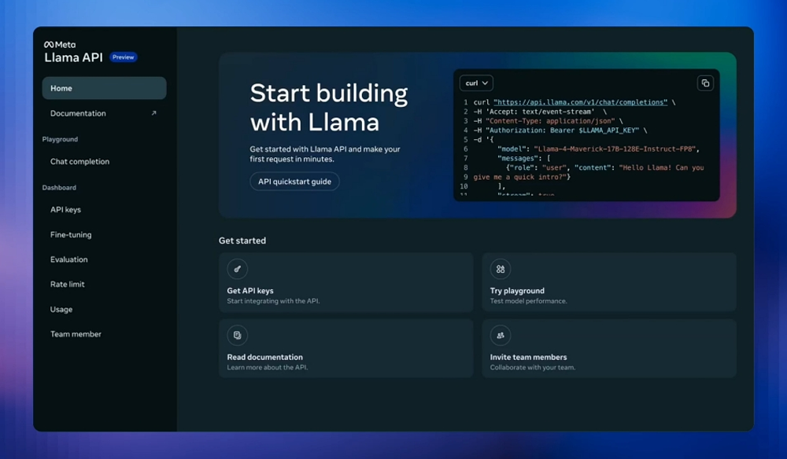View the Usage dashboard
The image size is (787, 459).
61,310
